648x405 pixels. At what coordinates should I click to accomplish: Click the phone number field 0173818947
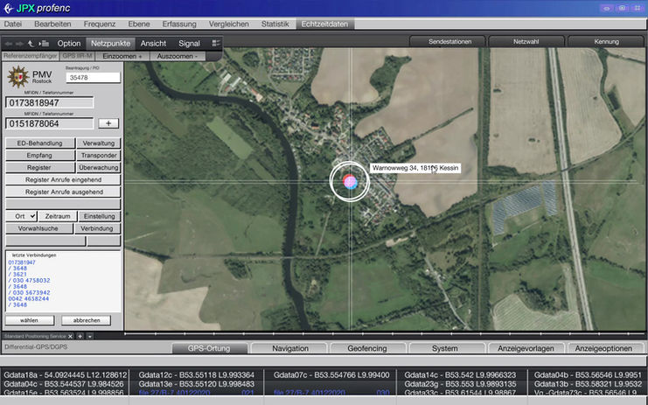(x=49, y=102)
